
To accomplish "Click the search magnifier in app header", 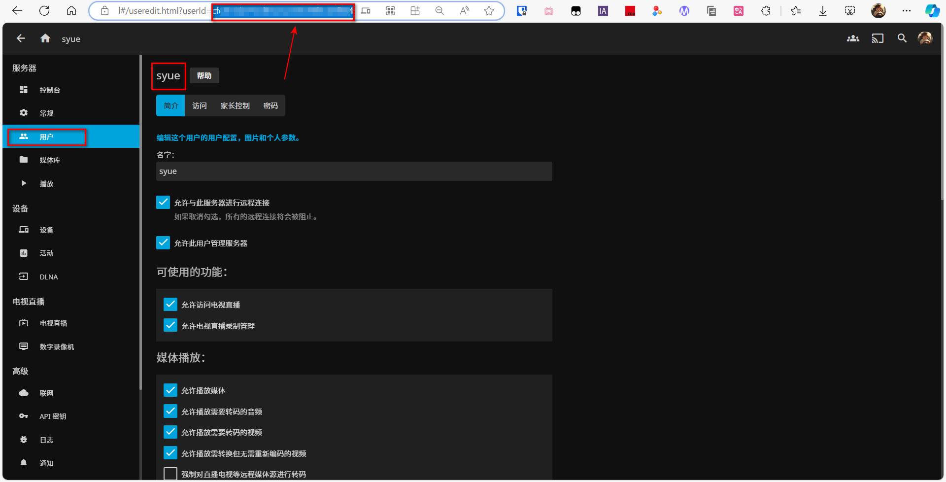I will pyautogui.click(x=902, y=38).
